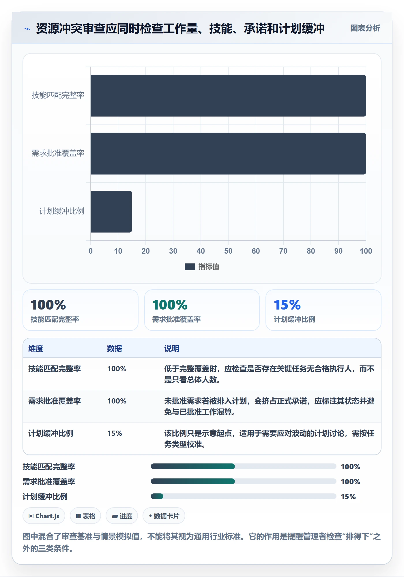This screenshot has height=577, width=404.
Task: Click the 需求批准覆盖率 chart axis label
Action: pyautogui.click(x=58, y=153)
